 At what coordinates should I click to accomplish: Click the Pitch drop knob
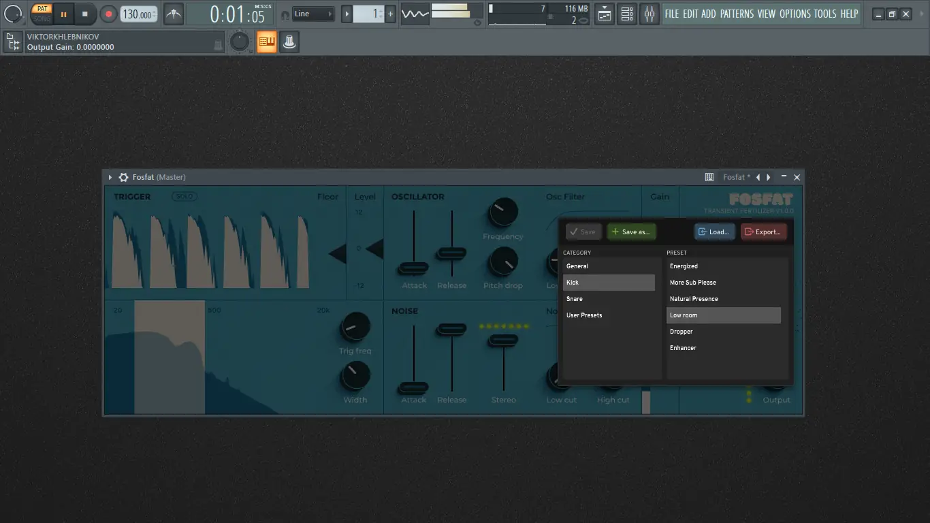coord(503,261)
